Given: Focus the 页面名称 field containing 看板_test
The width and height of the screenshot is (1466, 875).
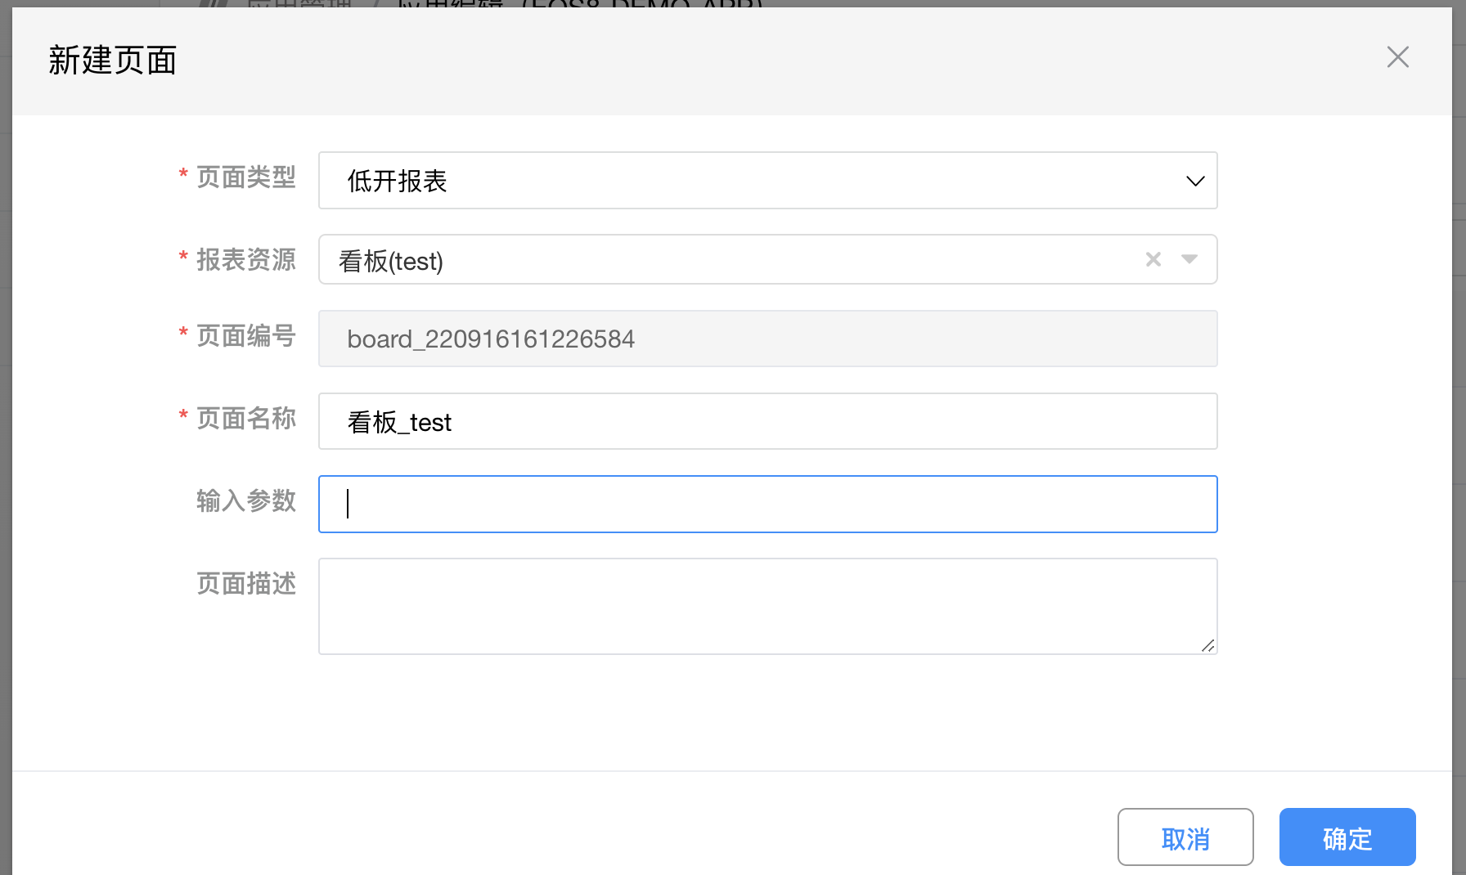Looking at the screenshot, I should [767, 422].
